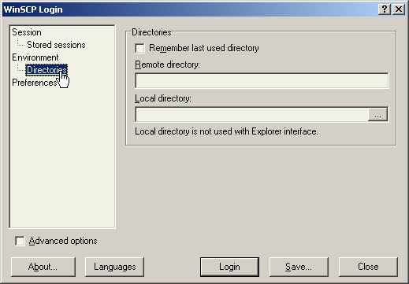Open the Preferences tree item

tap(35, 83)
